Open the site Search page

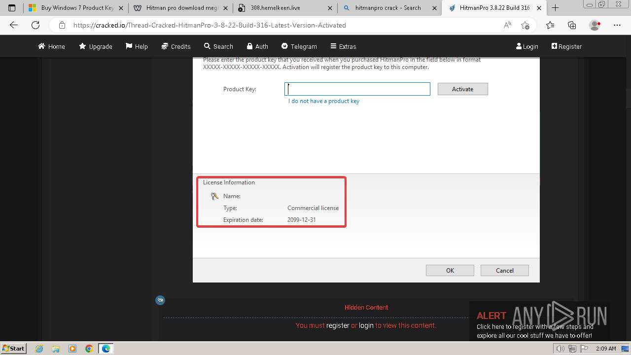[x=218, y=46]
